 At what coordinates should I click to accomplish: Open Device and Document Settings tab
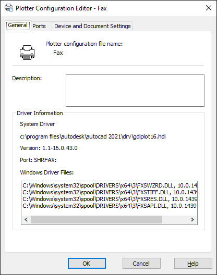pos(92,26)
